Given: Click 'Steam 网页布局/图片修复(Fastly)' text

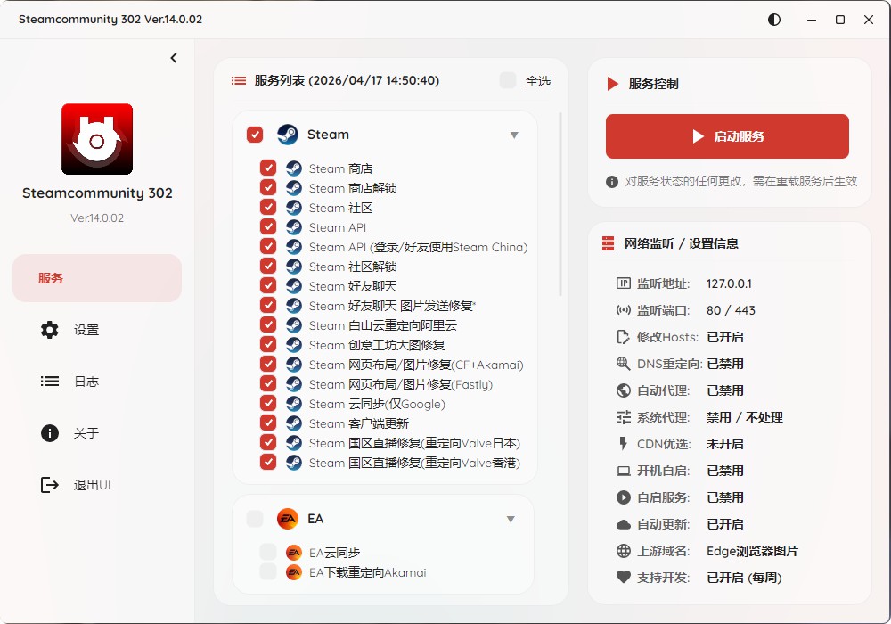Looking at the screenshot, I should coord(401,385).
